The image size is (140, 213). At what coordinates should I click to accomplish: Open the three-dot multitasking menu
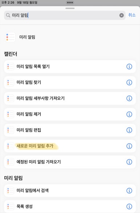pos(70,3)
